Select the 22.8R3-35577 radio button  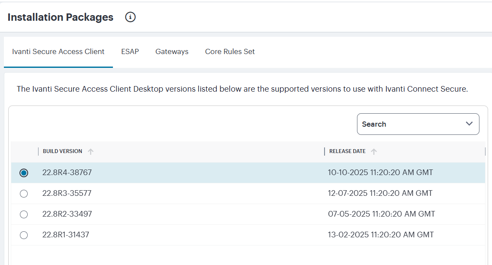coord(24,194)
